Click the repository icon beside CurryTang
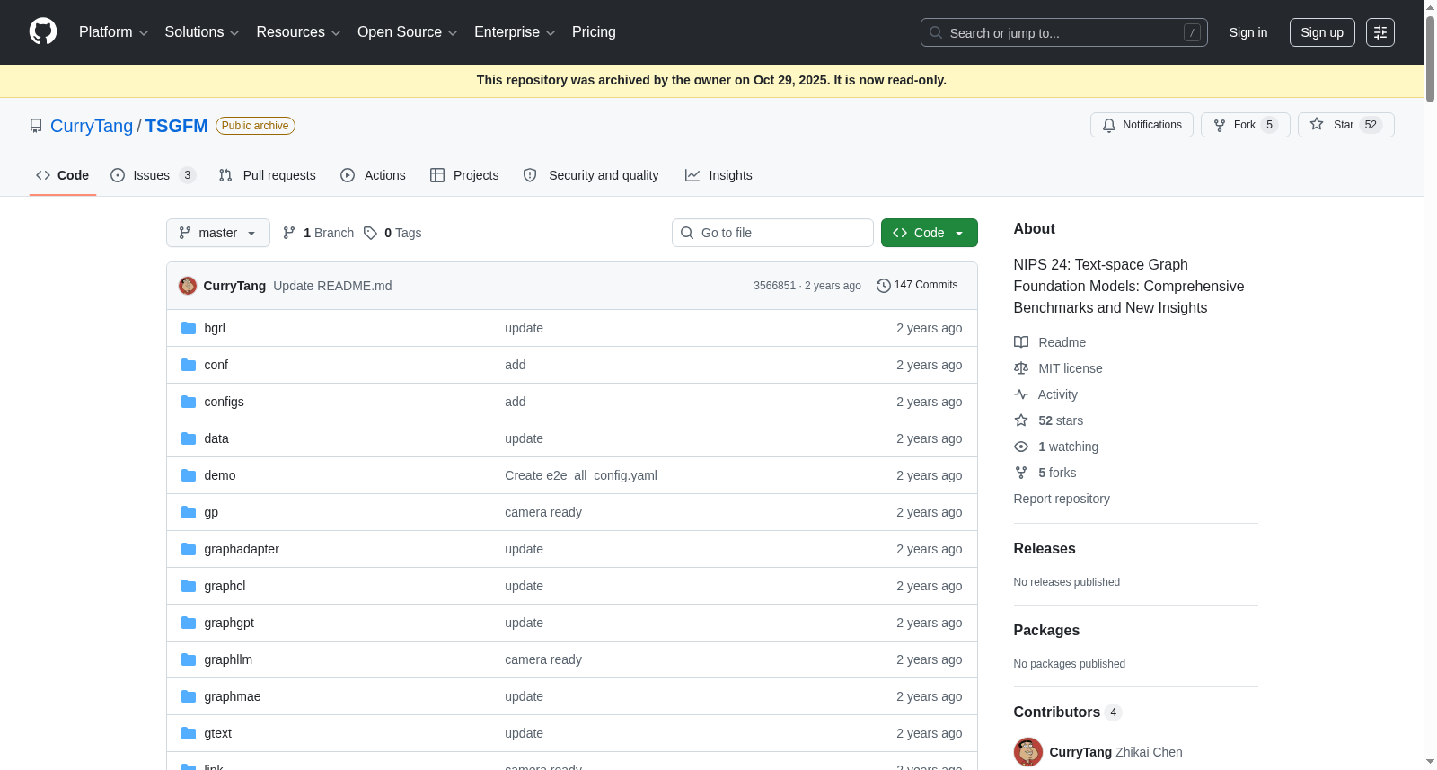Viewport: 1437px width, 770px height. (x=36, y=126)
